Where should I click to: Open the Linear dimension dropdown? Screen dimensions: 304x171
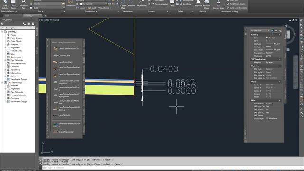point(86,8)
